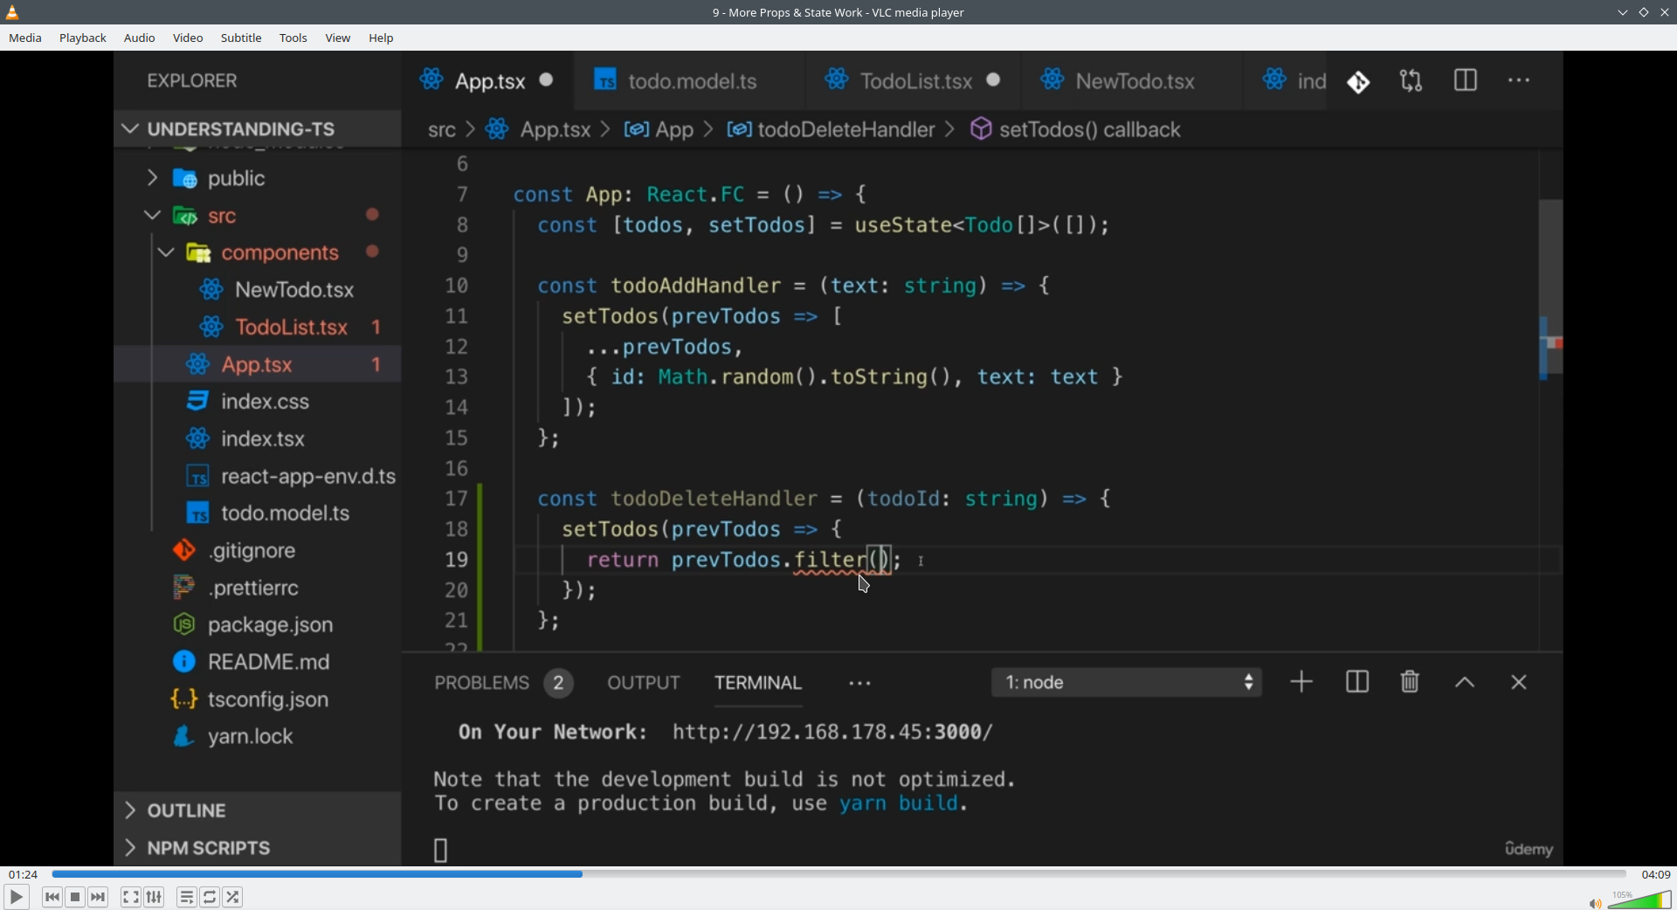The width and height of the screenshot is (1677, 910).
Task: Mute audio with the speaker icon
Action: [x=1594, y=903]
